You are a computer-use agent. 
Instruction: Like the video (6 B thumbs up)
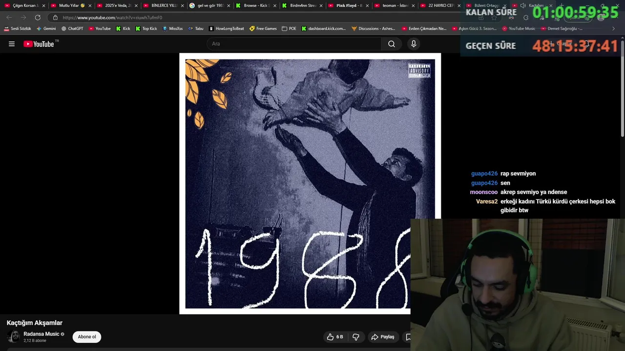[x=335, y=337]
